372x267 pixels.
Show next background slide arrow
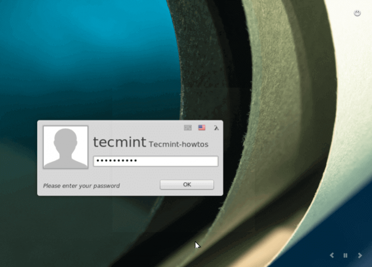pos(360,255)
